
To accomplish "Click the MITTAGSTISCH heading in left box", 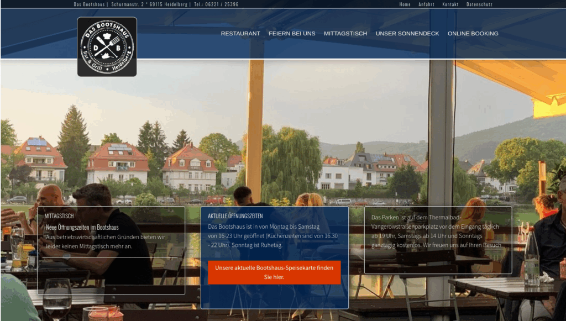I will [x=59, y=216].
